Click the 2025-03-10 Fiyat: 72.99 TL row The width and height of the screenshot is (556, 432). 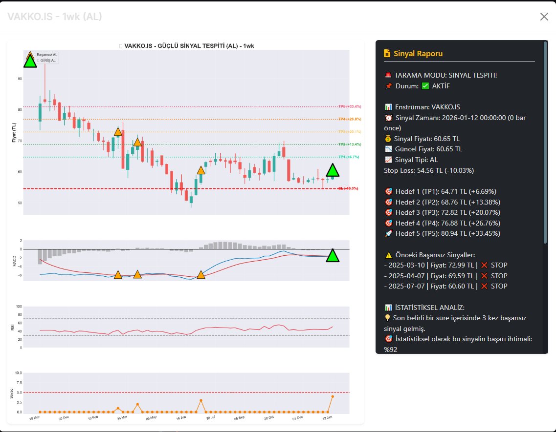tap(445, 265)
